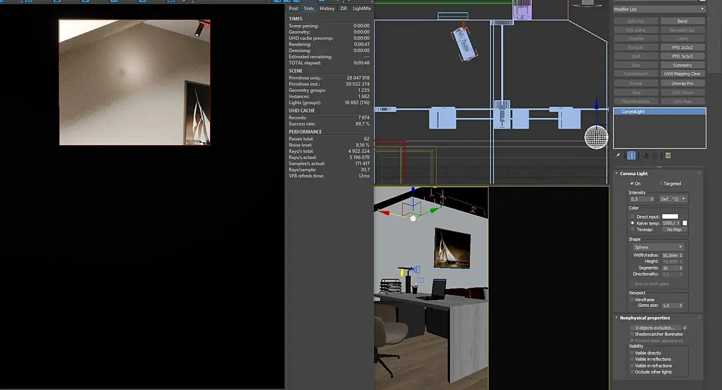
Task: Toggle the Corona Light On checkbox
Action: [x=632, y=184]
